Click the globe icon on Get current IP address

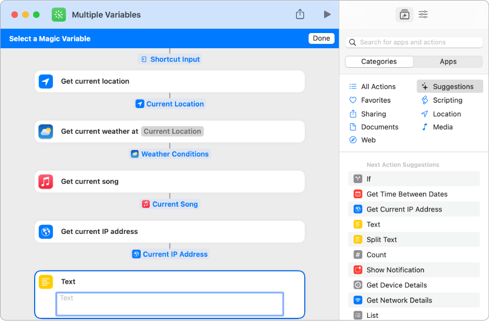click(x=46, y=231)
